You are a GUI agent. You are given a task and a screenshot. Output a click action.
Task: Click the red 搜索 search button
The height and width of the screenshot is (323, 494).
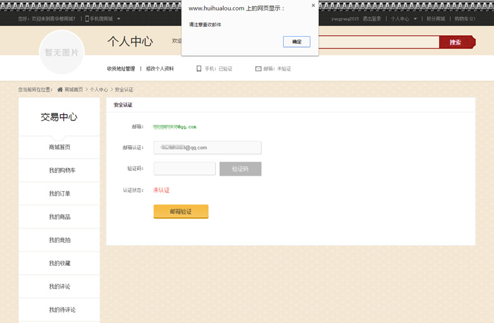click(455, 42)
